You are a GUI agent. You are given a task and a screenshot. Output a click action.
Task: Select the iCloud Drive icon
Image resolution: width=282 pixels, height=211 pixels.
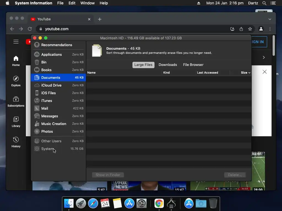(37, 85)
